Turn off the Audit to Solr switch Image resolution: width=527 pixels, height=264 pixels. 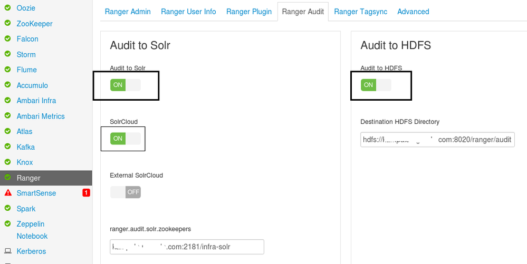click(126, 85)
